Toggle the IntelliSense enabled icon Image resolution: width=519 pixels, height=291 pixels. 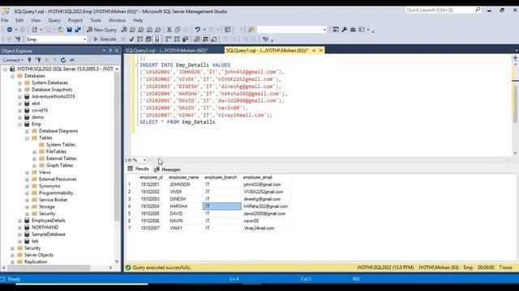coord(157,40)
